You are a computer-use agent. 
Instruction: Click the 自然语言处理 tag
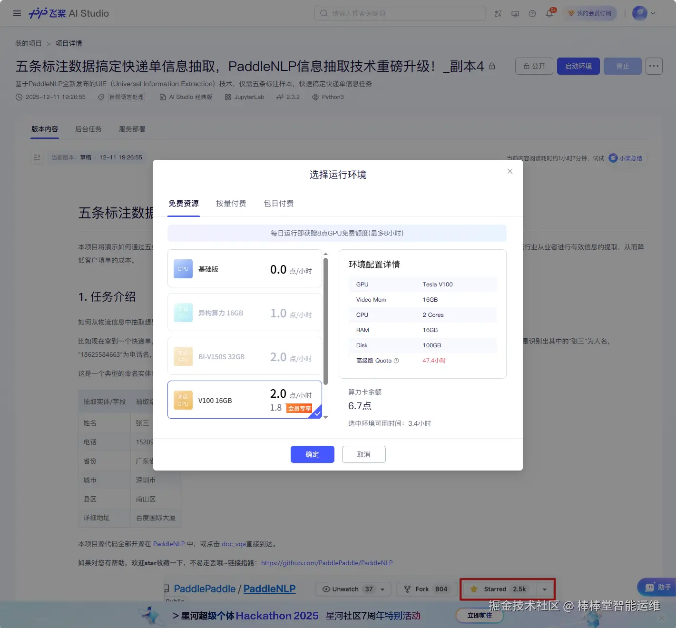pyautogui.click(x=127, y=97)
